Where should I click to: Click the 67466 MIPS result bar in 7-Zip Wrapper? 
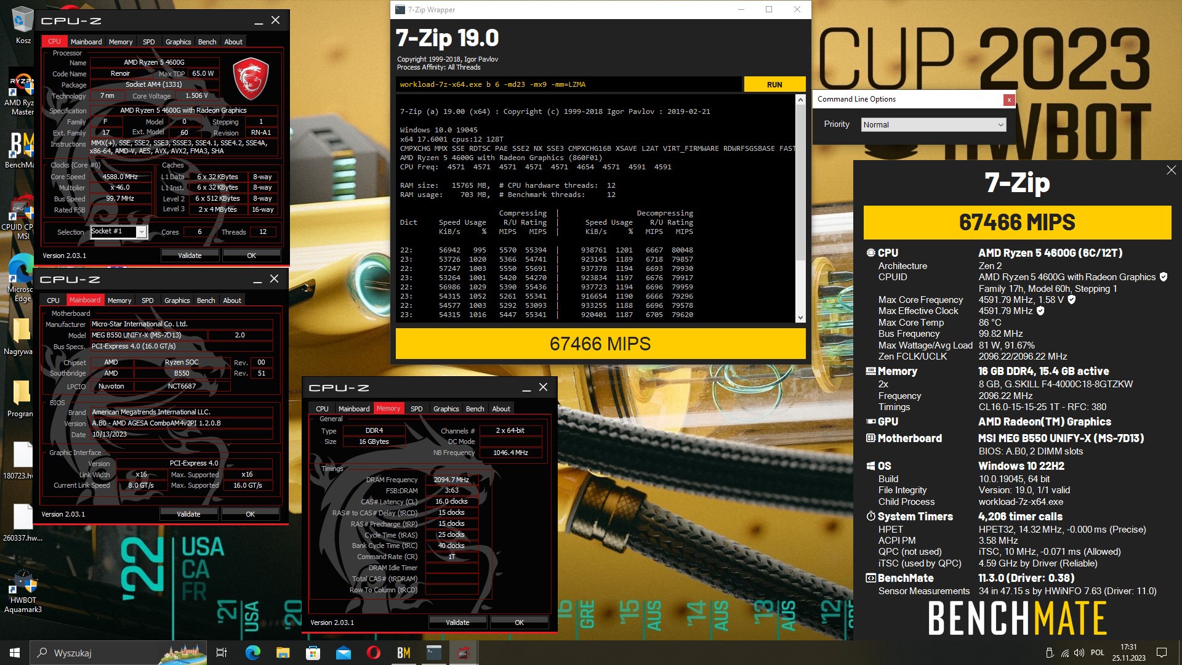click(x=600, y=344)
